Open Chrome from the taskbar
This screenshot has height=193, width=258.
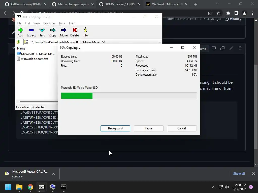30,187
